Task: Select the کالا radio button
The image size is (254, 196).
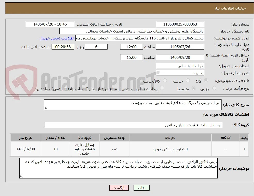Action: click(x=206, y=80)
